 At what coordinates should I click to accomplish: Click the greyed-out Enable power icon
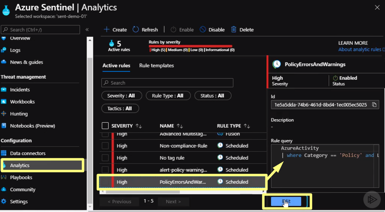pyautogui.click(x=173, y=29)
